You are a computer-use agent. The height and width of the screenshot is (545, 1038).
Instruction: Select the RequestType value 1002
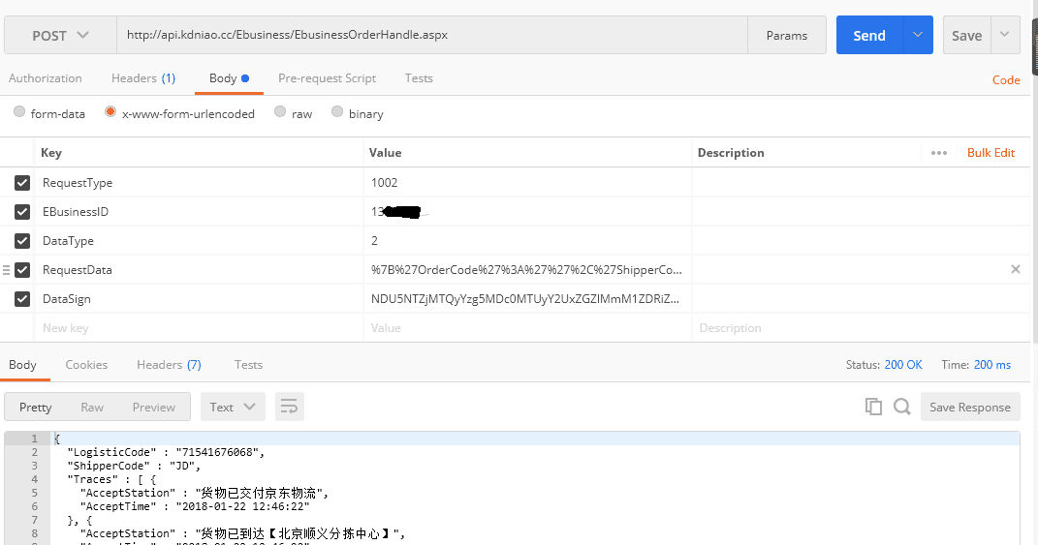385,183
